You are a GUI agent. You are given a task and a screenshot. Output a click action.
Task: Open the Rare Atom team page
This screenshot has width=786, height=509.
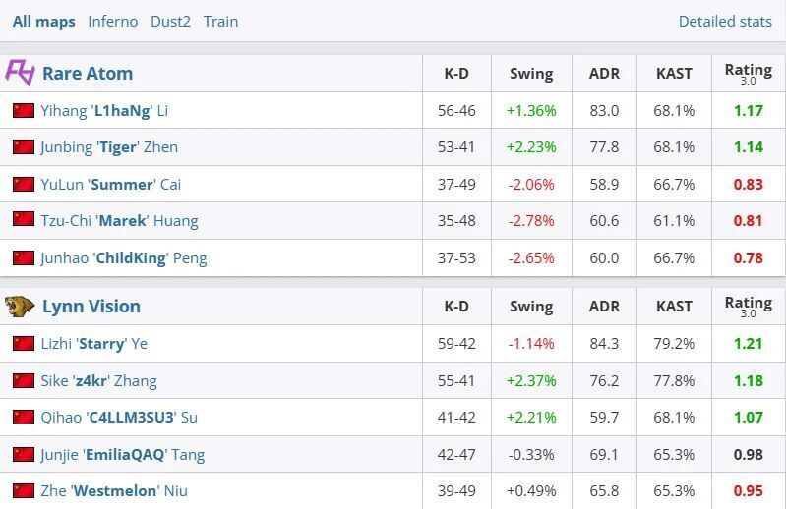(x=88, y=73)
